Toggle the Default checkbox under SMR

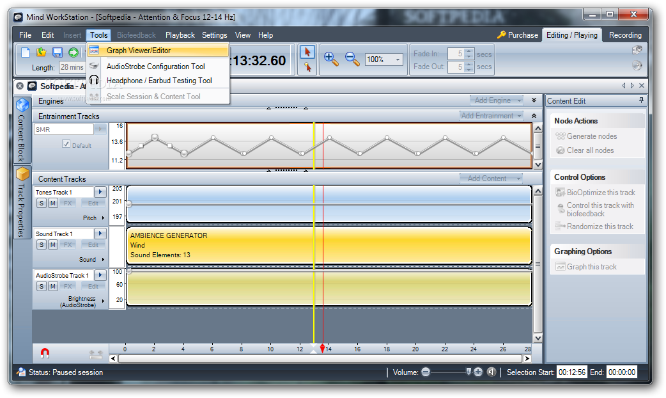[66, 144]
